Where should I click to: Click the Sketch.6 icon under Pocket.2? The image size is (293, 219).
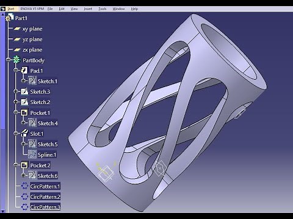pyautogui.click(x=32, y=175)
